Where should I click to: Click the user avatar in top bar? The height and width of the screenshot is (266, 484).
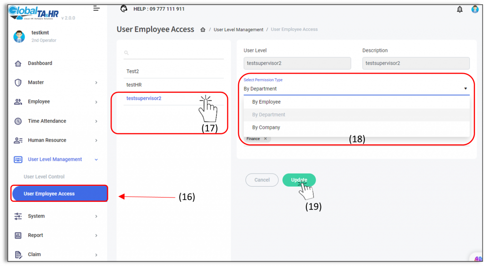tap(475, 9)
